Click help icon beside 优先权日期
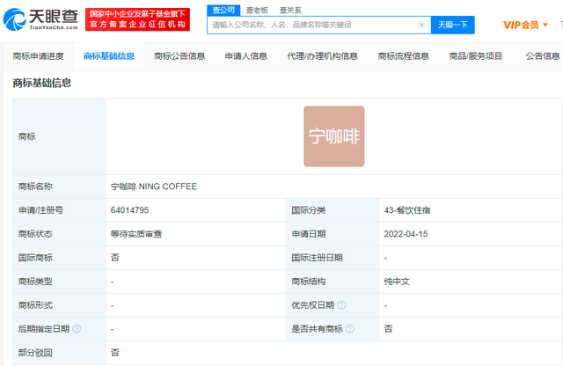Screen dimensions: 563x366 tap(340, 305)
